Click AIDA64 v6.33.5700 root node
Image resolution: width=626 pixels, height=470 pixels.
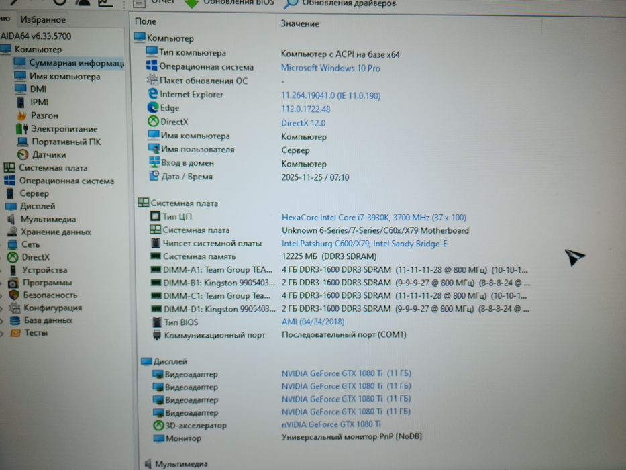36,36
